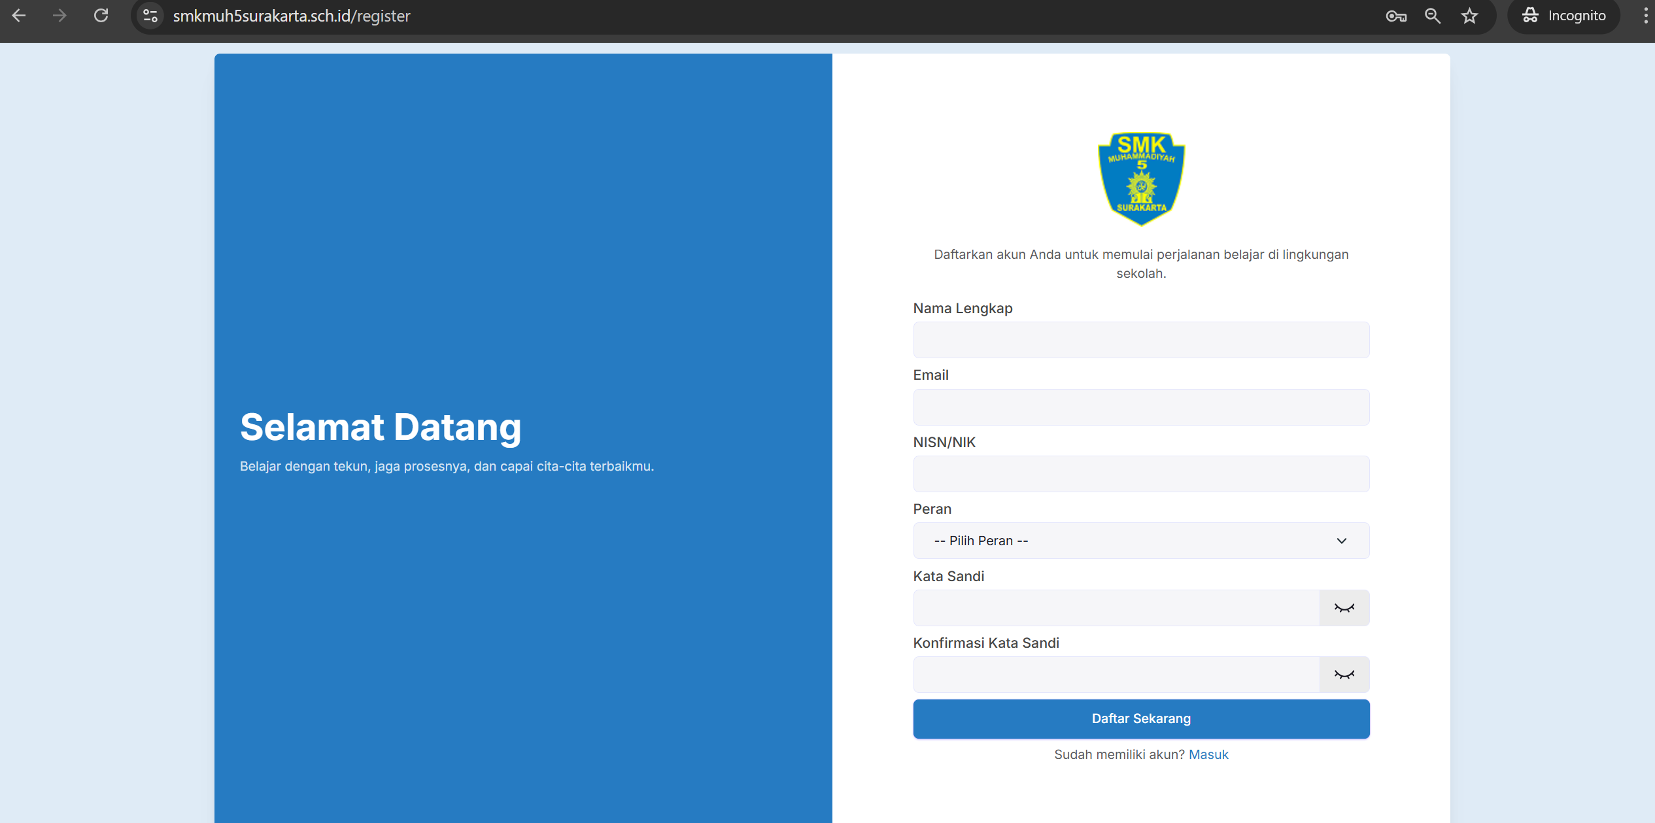Open the site information icon in address bar
Viewport: 1655px width, 823px height.
pos(150,16)
